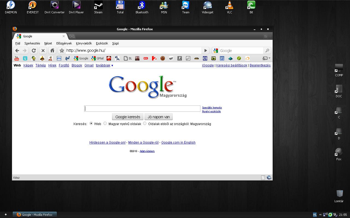350x218 pixels.
Task: Focus the Google search text field
Action: click(x=142, y=108)
